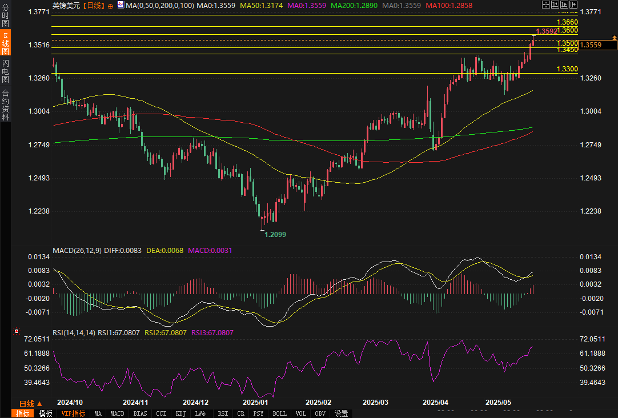The height and width of the screenshot is (418, 618).
Task: Select the 指标 bottom tab
Action: pyautogui.click(x=22, y=413)
